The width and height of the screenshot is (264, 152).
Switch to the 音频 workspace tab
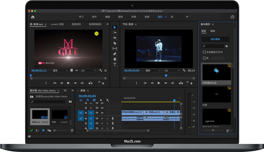147,17
